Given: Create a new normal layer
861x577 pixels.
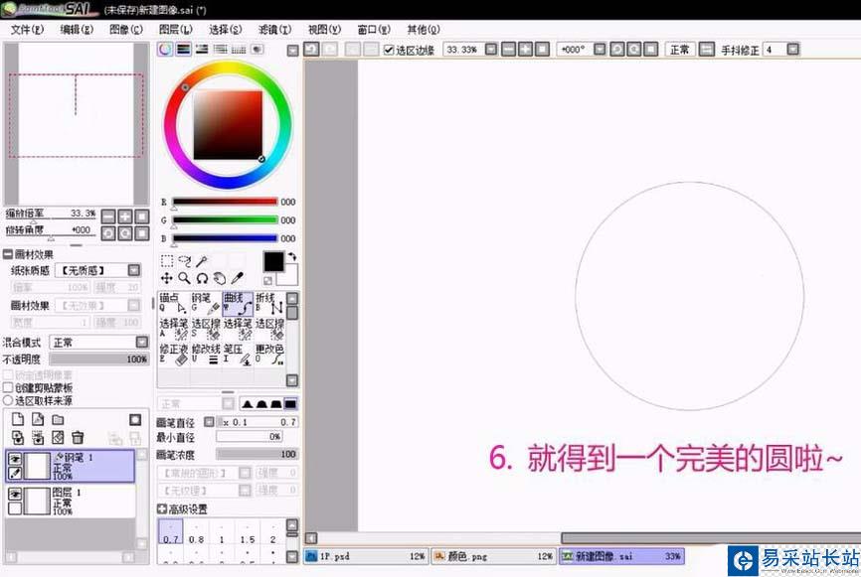Looking at the screenshot, I should [18, 419].
